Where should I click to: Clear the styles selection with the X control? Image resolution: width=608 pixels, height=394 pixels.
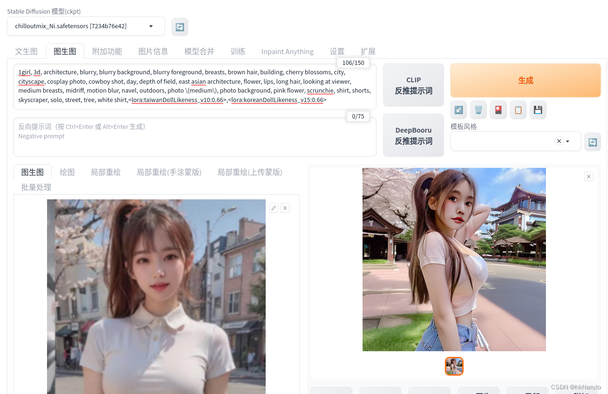tap(559, 141)
